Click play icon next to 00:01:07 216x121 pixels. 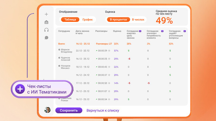[x=109, y=91]
